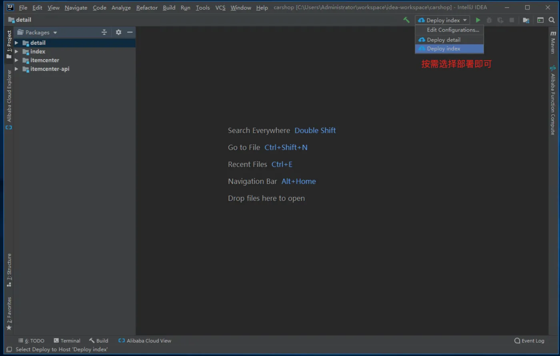Open the Packages view dropdown

tap(38, 32)
